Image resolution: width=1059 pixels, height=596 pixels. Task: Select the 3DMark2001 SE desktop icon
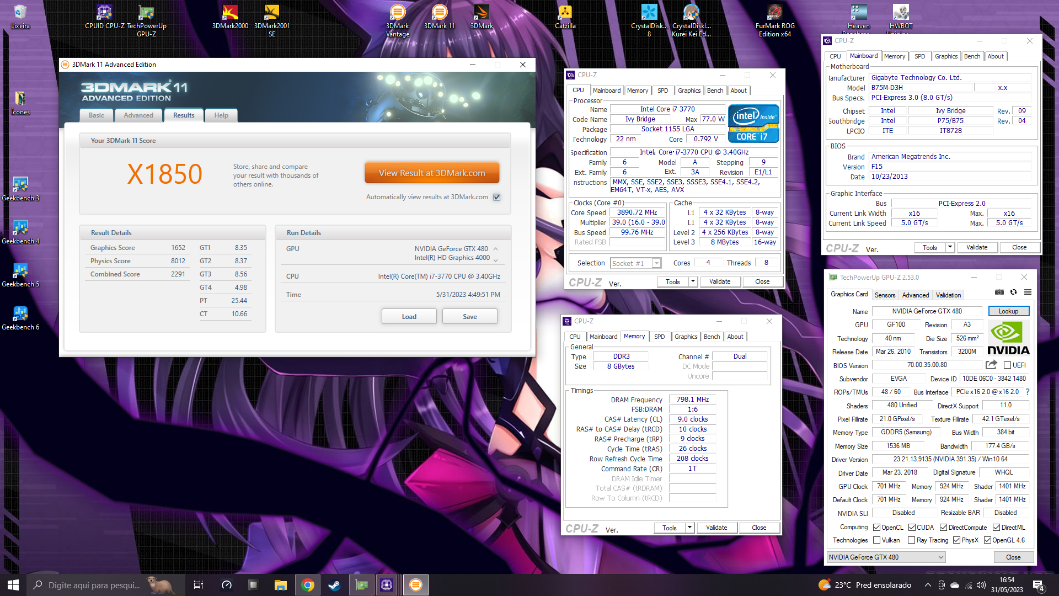272,22
